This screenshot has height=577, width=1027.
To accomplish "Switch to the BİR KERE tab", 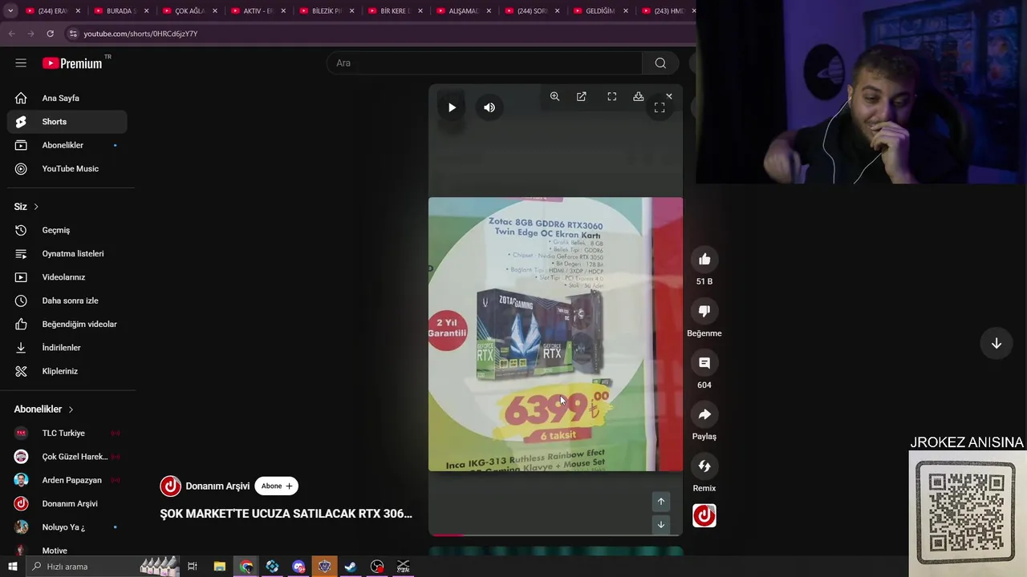I will click(x=394, y=11).
